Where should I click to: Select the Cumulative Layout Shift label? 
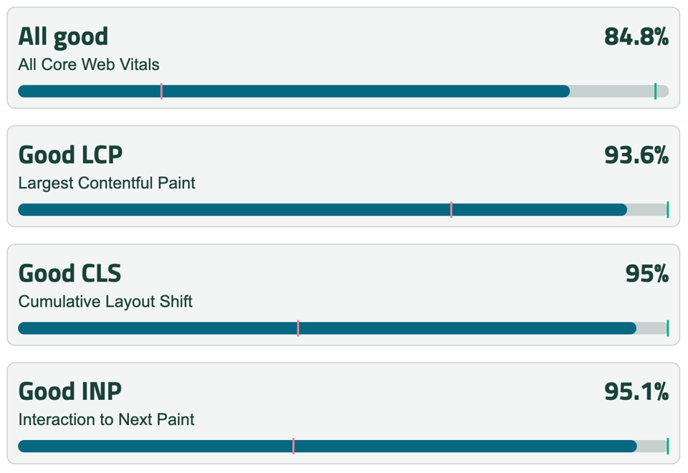tap(105, 301)
